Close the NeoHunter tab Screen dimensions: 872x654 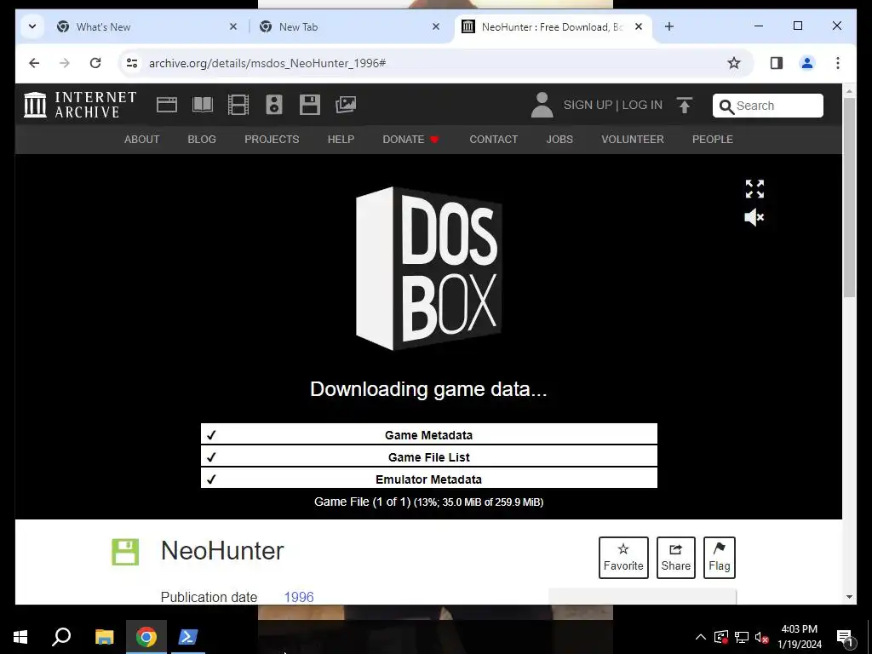coord(639,26)
